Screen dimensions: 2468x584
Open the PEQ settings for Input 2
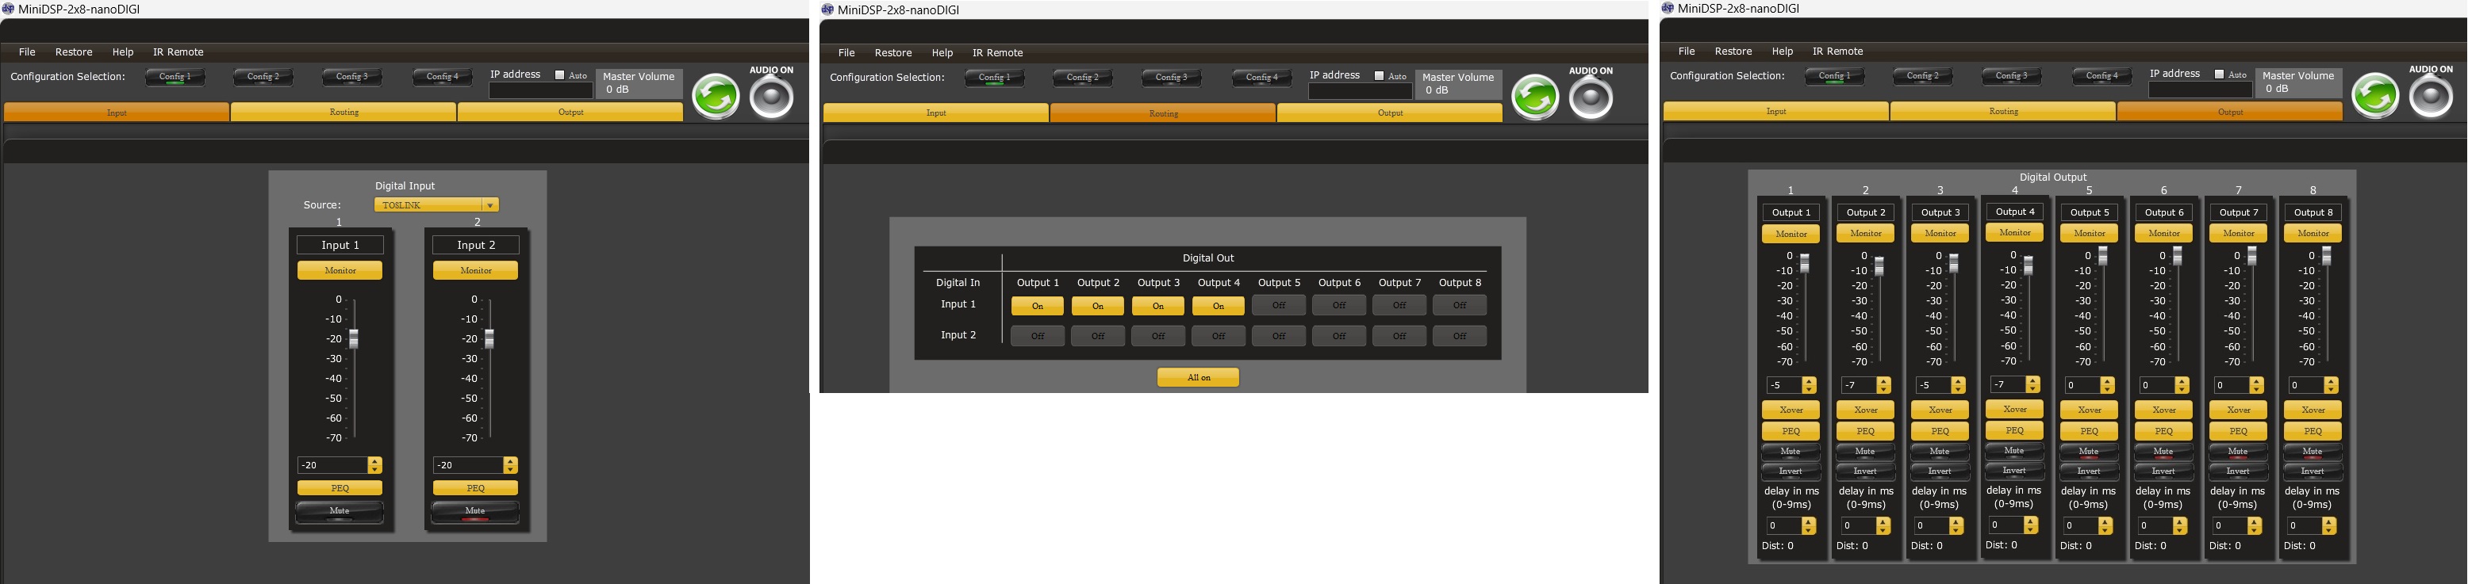475,488
